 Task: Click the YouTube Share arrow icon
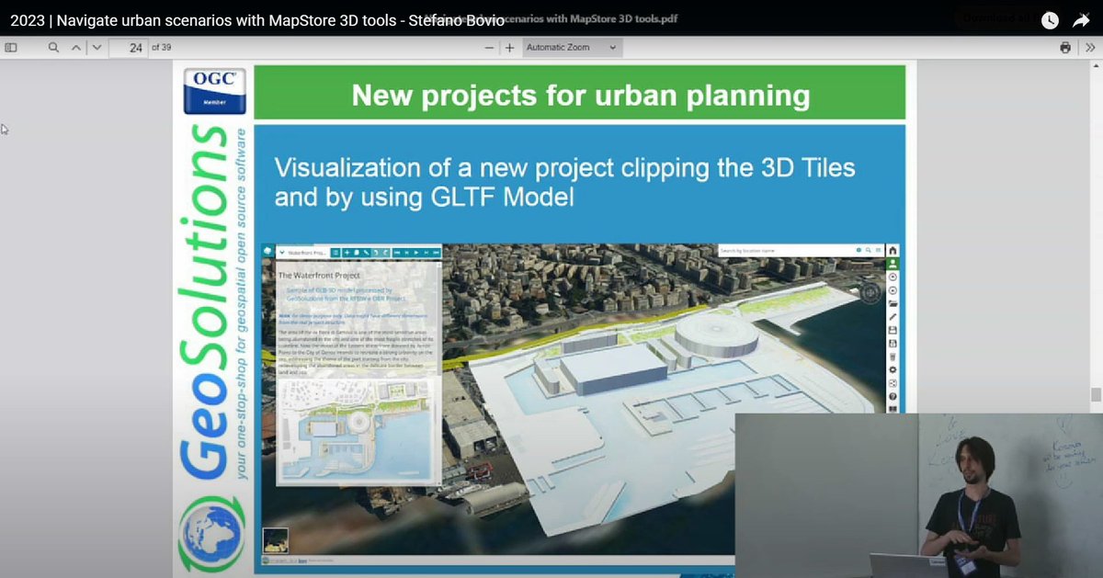(x=1080, y=19)
